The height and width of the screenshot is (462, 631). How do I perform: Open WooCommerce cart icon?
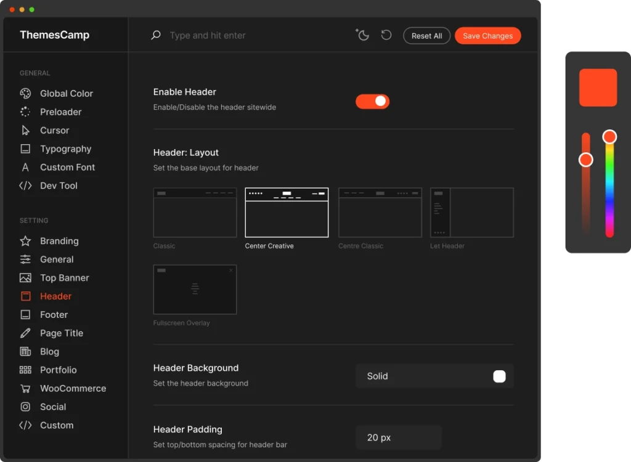(25, 389)
